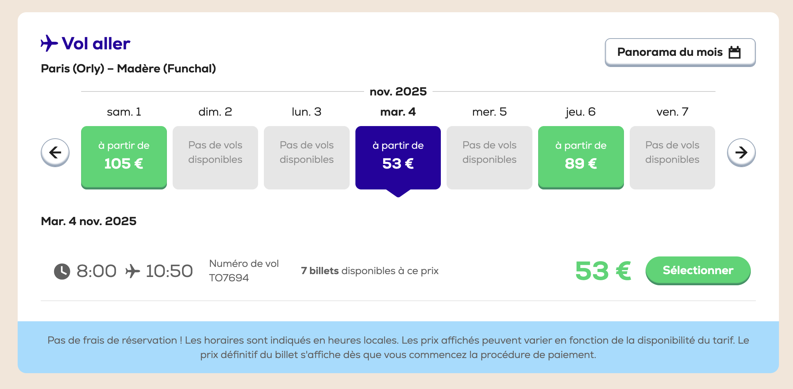Click the unavailable Friday 7 date tile
Screen dimensions: 793x389
672,157
